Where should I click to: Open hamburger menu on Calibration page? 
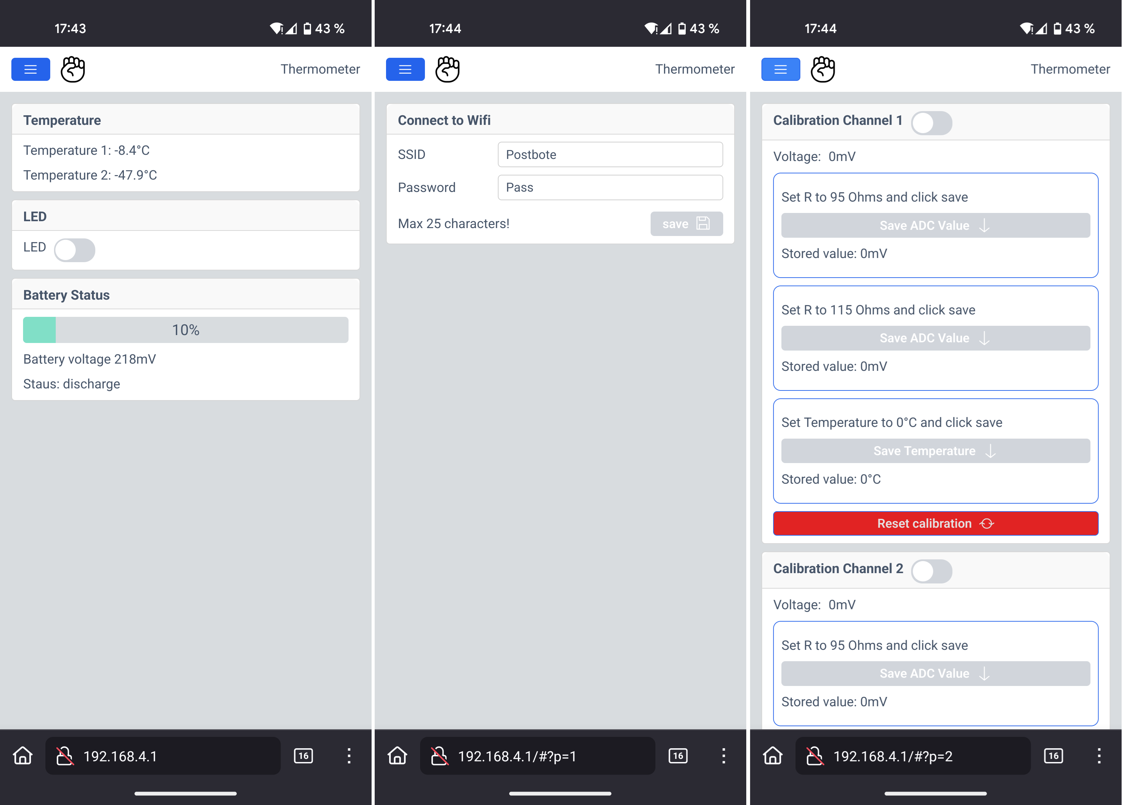[x=780, y=69]
